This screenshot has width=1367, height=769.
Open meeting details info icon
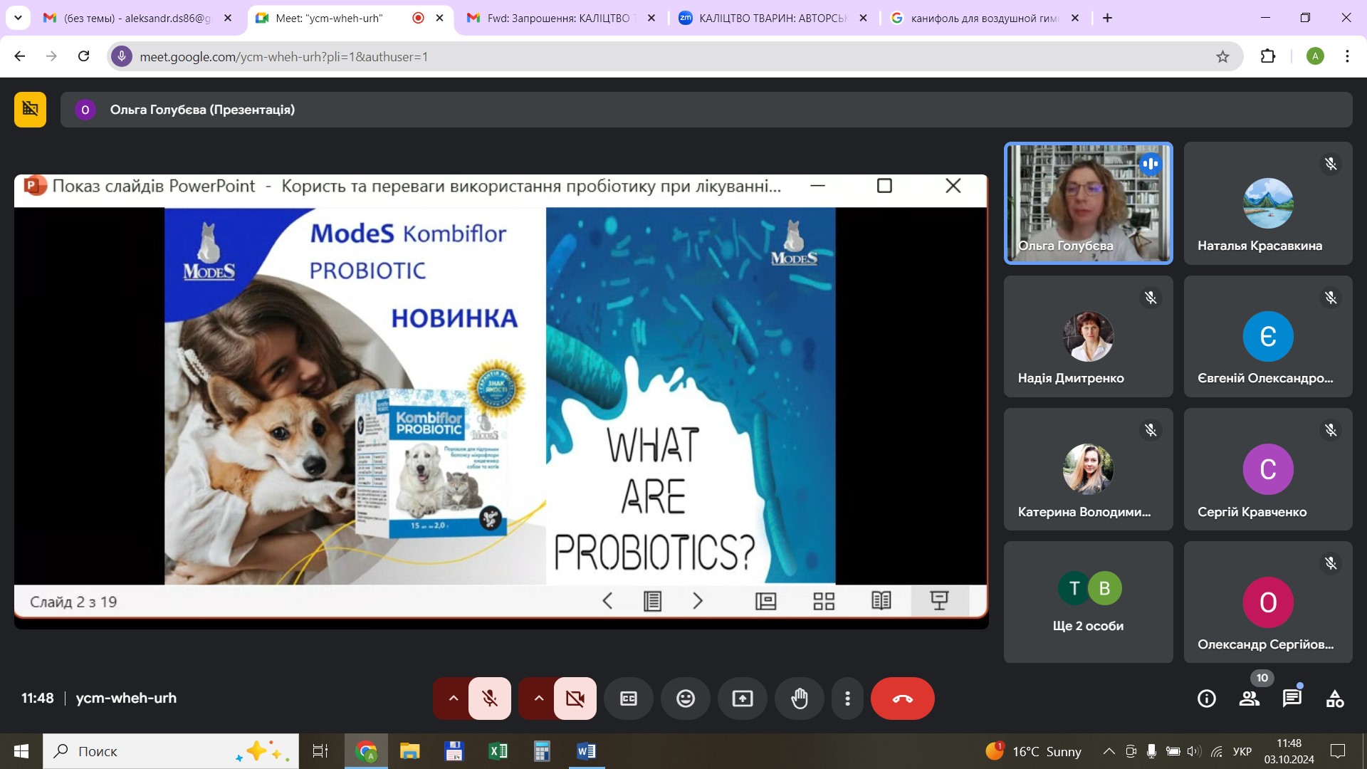pyautogui.click(x=1207, y=699)
